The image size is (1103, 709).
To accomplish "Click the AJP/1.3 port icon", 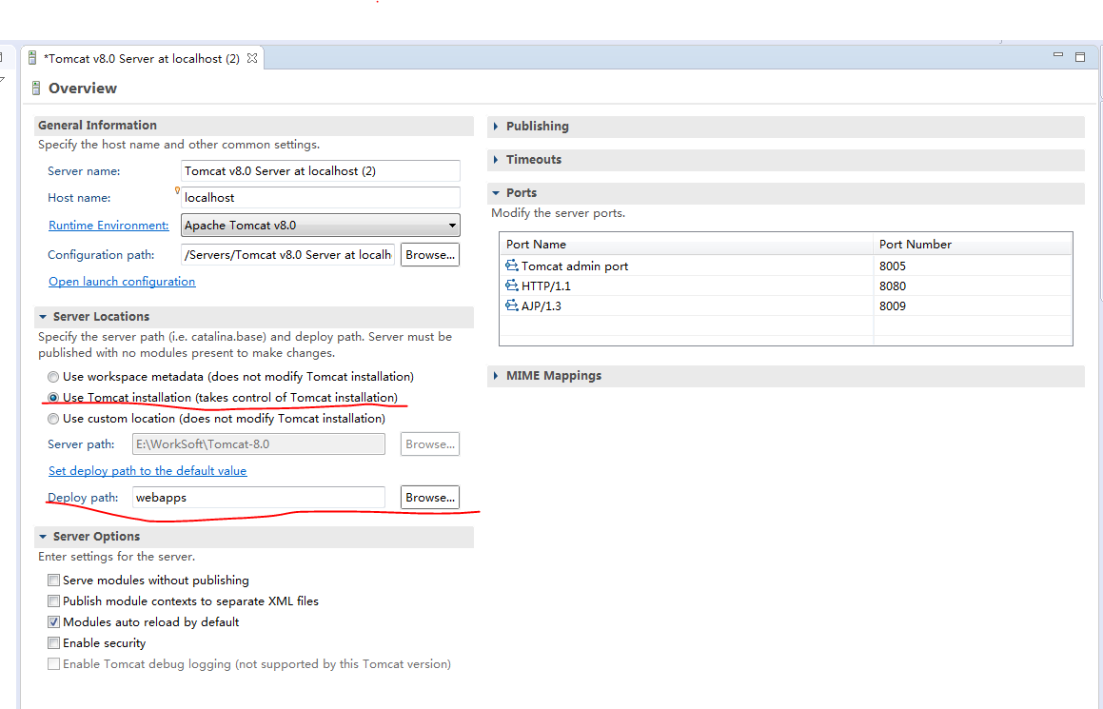I will click(511, 306).
